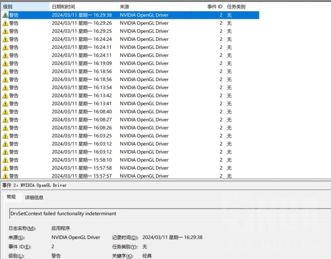Click the warning triangle in the 16:08:27 row

(5, 120)
